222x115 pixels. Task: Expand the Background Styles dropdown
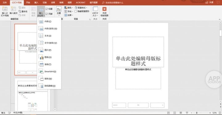81,8
